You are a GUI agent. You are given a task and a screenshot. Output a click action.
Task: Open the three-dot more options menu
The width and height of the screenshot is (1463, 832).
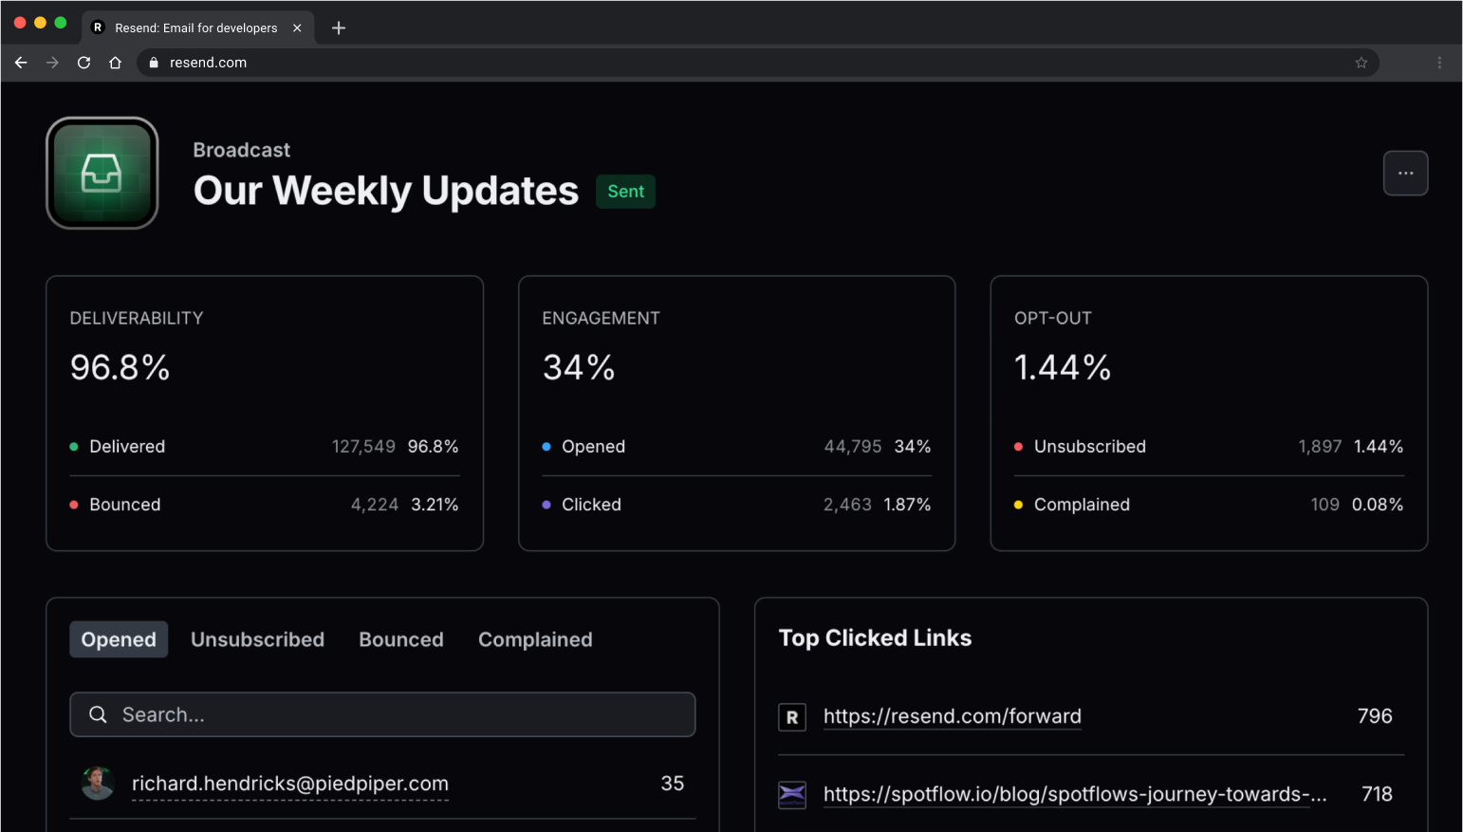click(x=1405, y=173)
